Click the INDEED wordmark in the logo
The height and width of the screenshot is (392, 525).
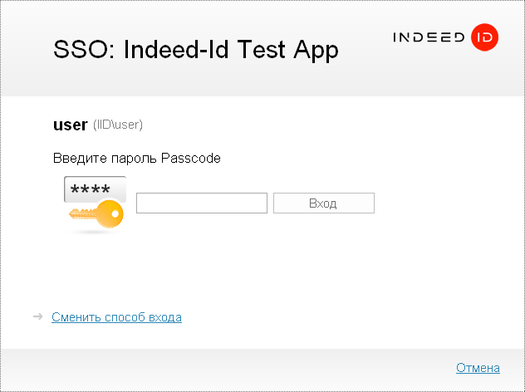[429, 37]
